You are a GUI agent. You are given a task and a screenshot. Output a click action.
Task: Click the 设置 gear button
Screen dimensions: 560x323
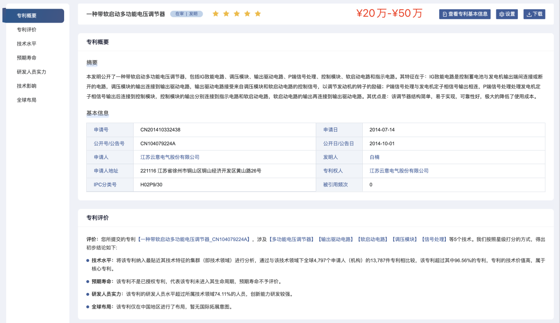[x=507, y=14]
